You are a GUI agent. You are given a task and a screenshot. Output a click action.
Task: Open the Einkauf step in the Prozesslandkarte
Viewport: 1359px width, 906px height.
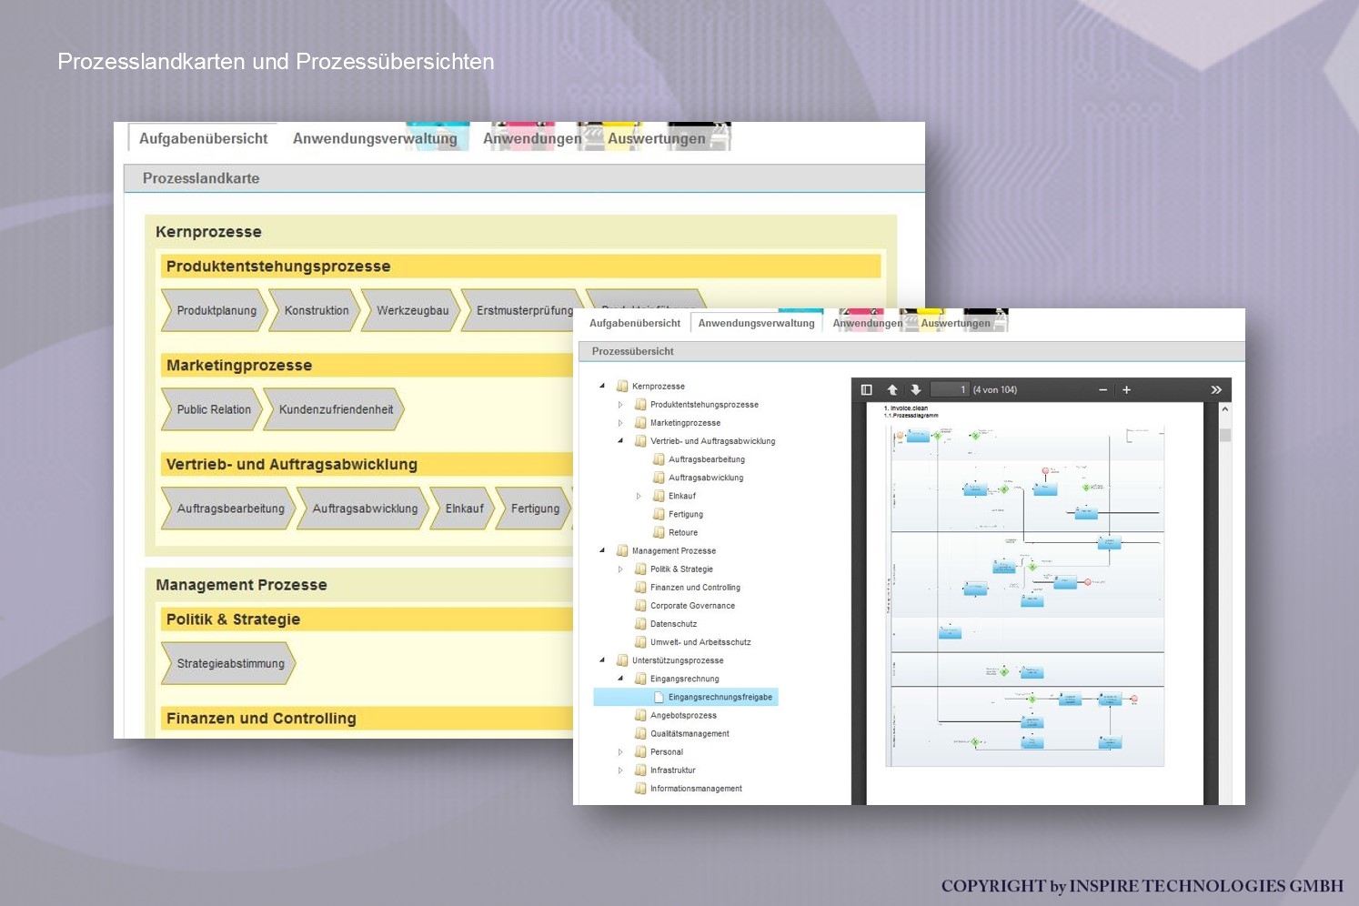coord(463,508)
